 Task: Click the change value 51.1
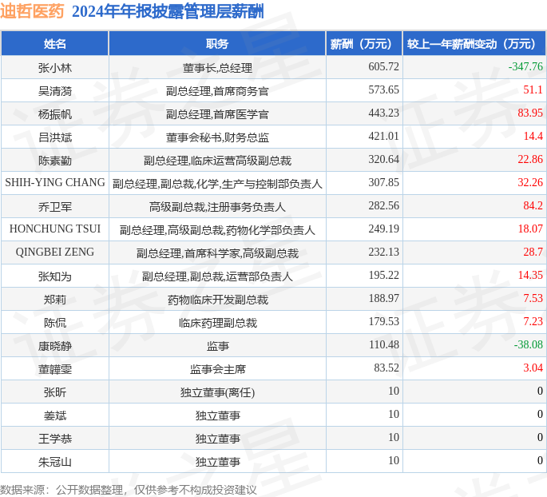tap(533, 89)
